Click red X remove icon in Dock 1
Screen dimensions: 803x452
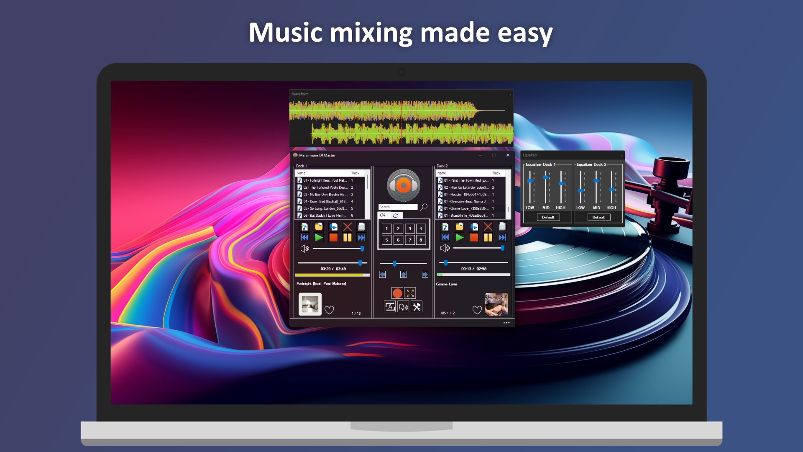(x=347, y=227)
